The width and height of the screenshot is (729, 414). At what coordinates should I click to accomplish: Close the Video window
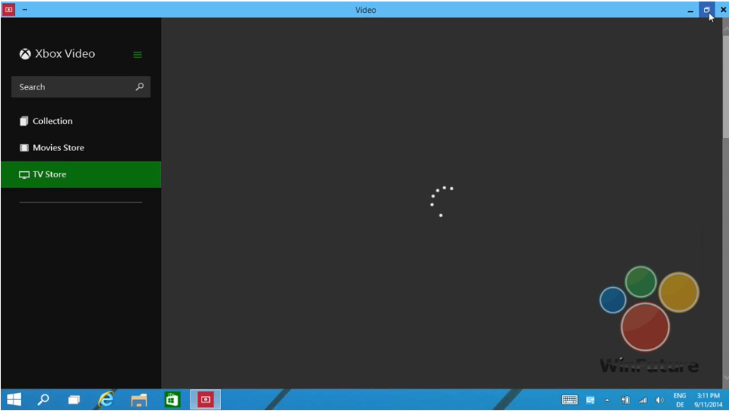tap(723, 10)
